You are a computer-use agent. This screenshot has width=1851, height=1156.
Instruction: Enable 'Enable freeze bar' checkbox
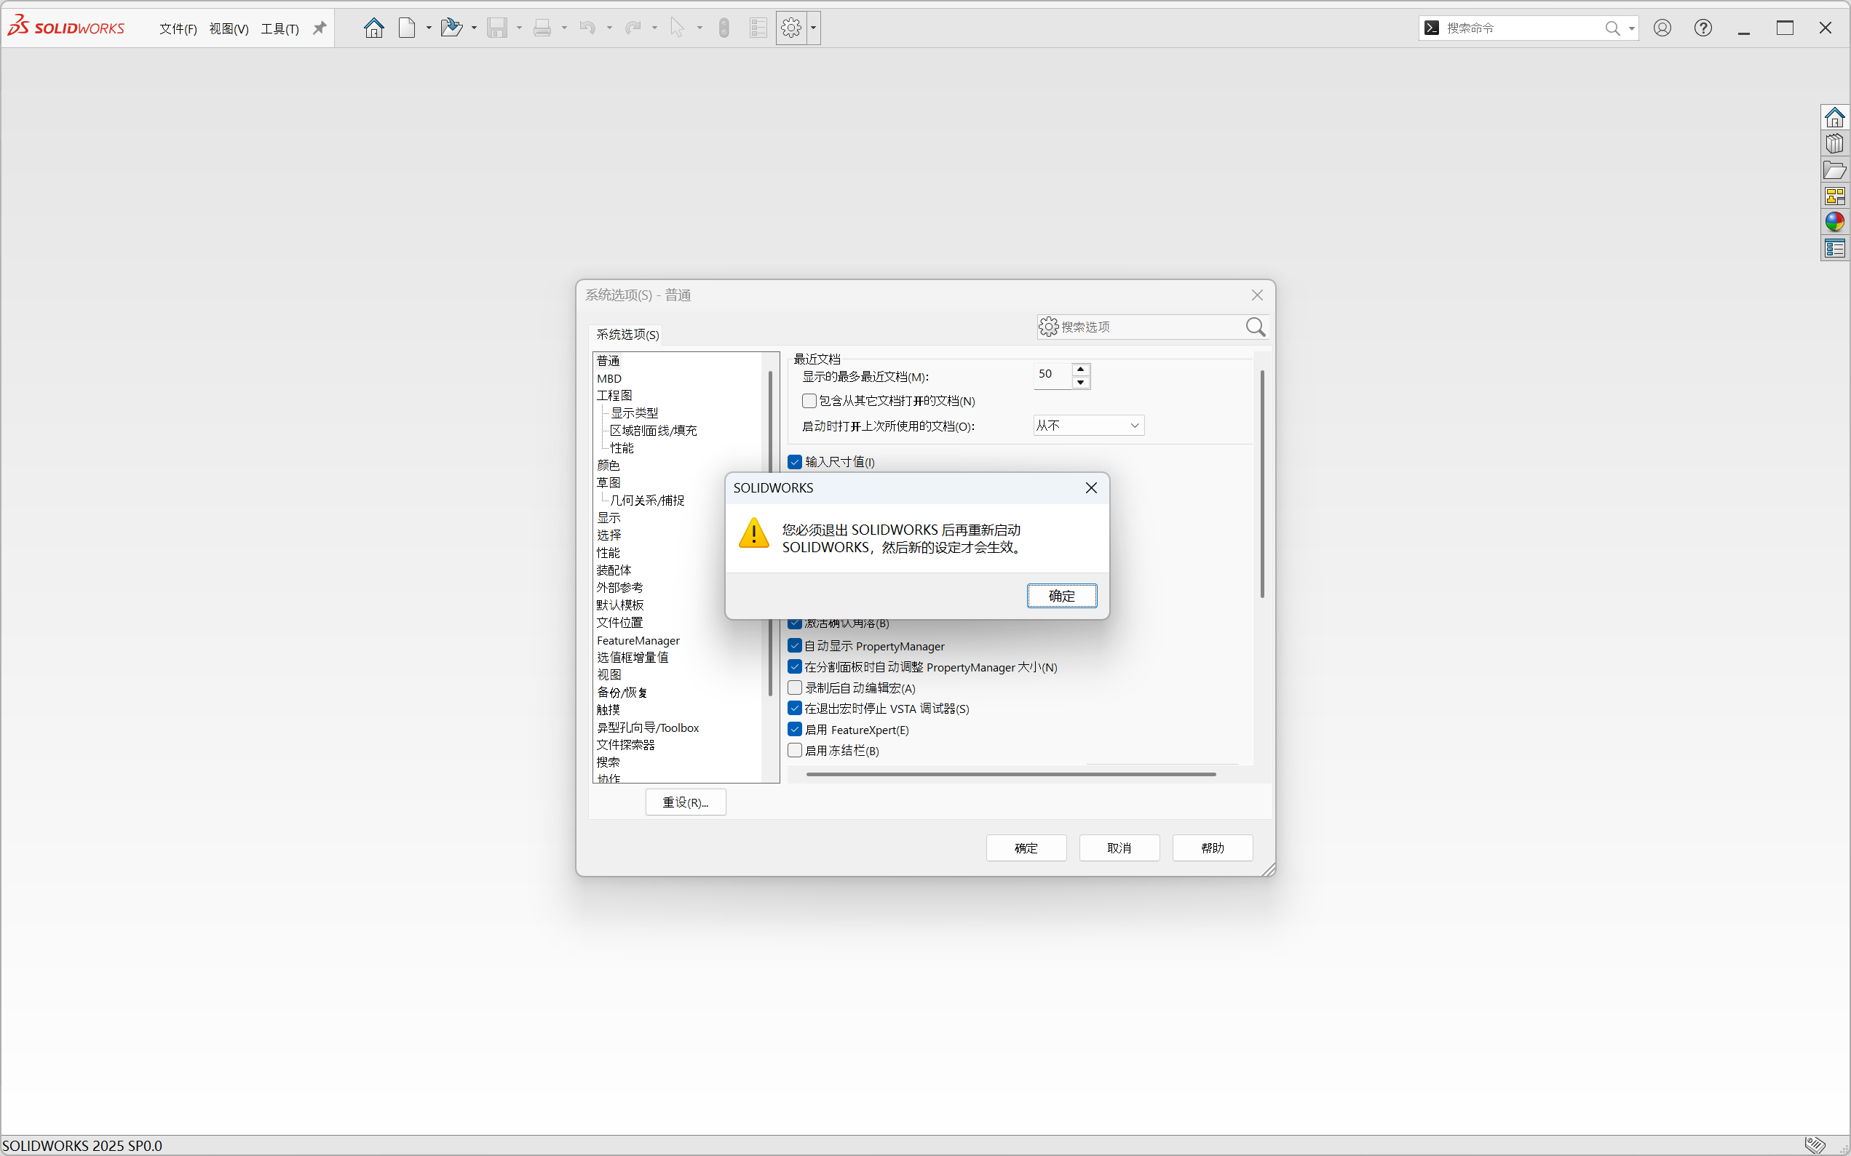tap(795, 750)
